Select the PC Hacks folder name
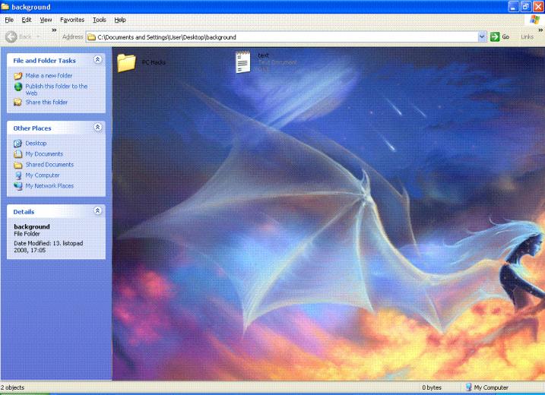Screen dimensions: 545x395 (154, 62)
